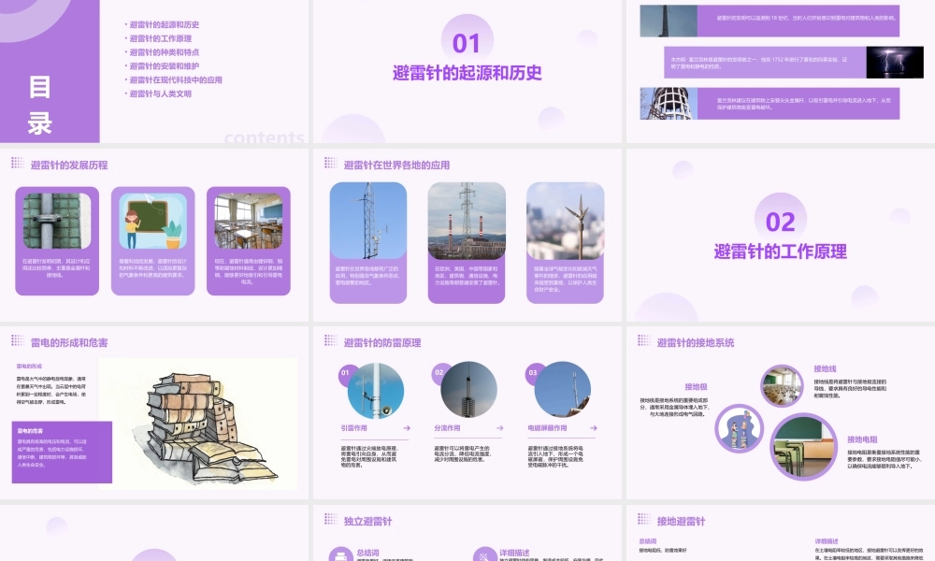935x561 pixels.
Task: Click arrow icon beside 电磁屏蔽作用
Action: tap(594, 428)
